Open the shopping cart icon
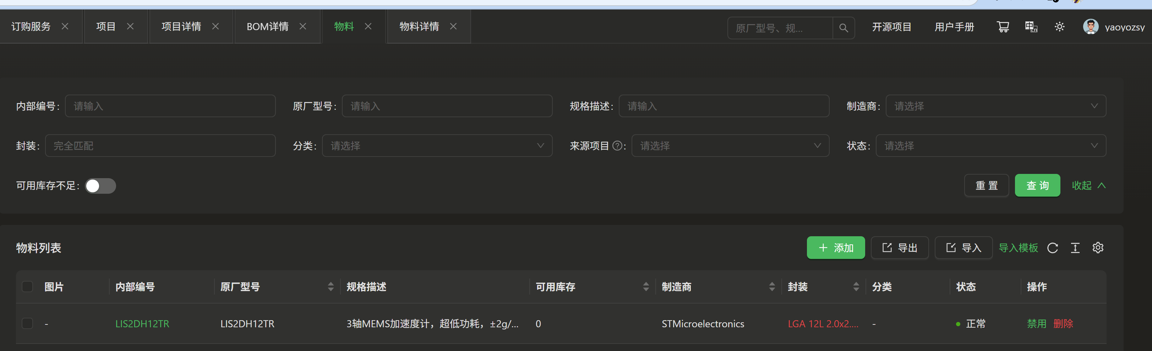This screenshot has width=1152, height=351. [1003, 27]
